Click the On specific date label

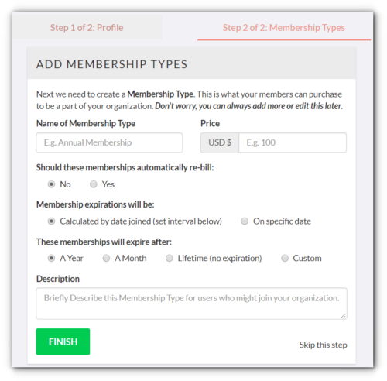[282, 221]
